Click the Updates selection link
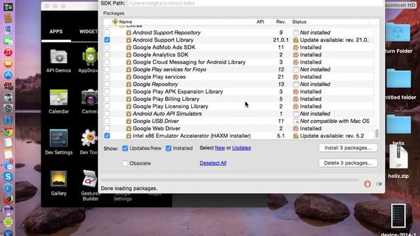This screenshot has width=420, height=236. pyautogui.click(x=241, y=147)
